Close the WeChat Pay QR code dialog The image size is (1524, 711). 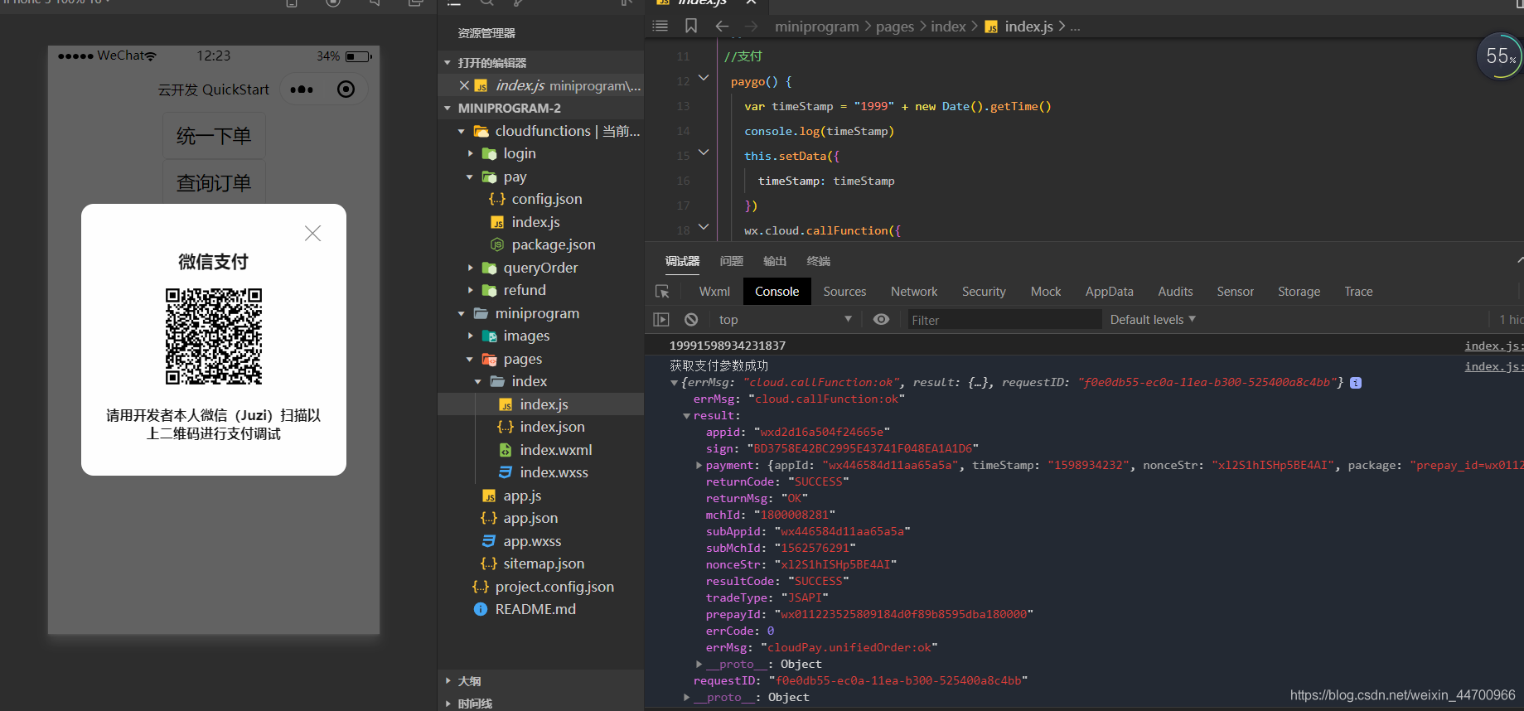coord(312,234)
